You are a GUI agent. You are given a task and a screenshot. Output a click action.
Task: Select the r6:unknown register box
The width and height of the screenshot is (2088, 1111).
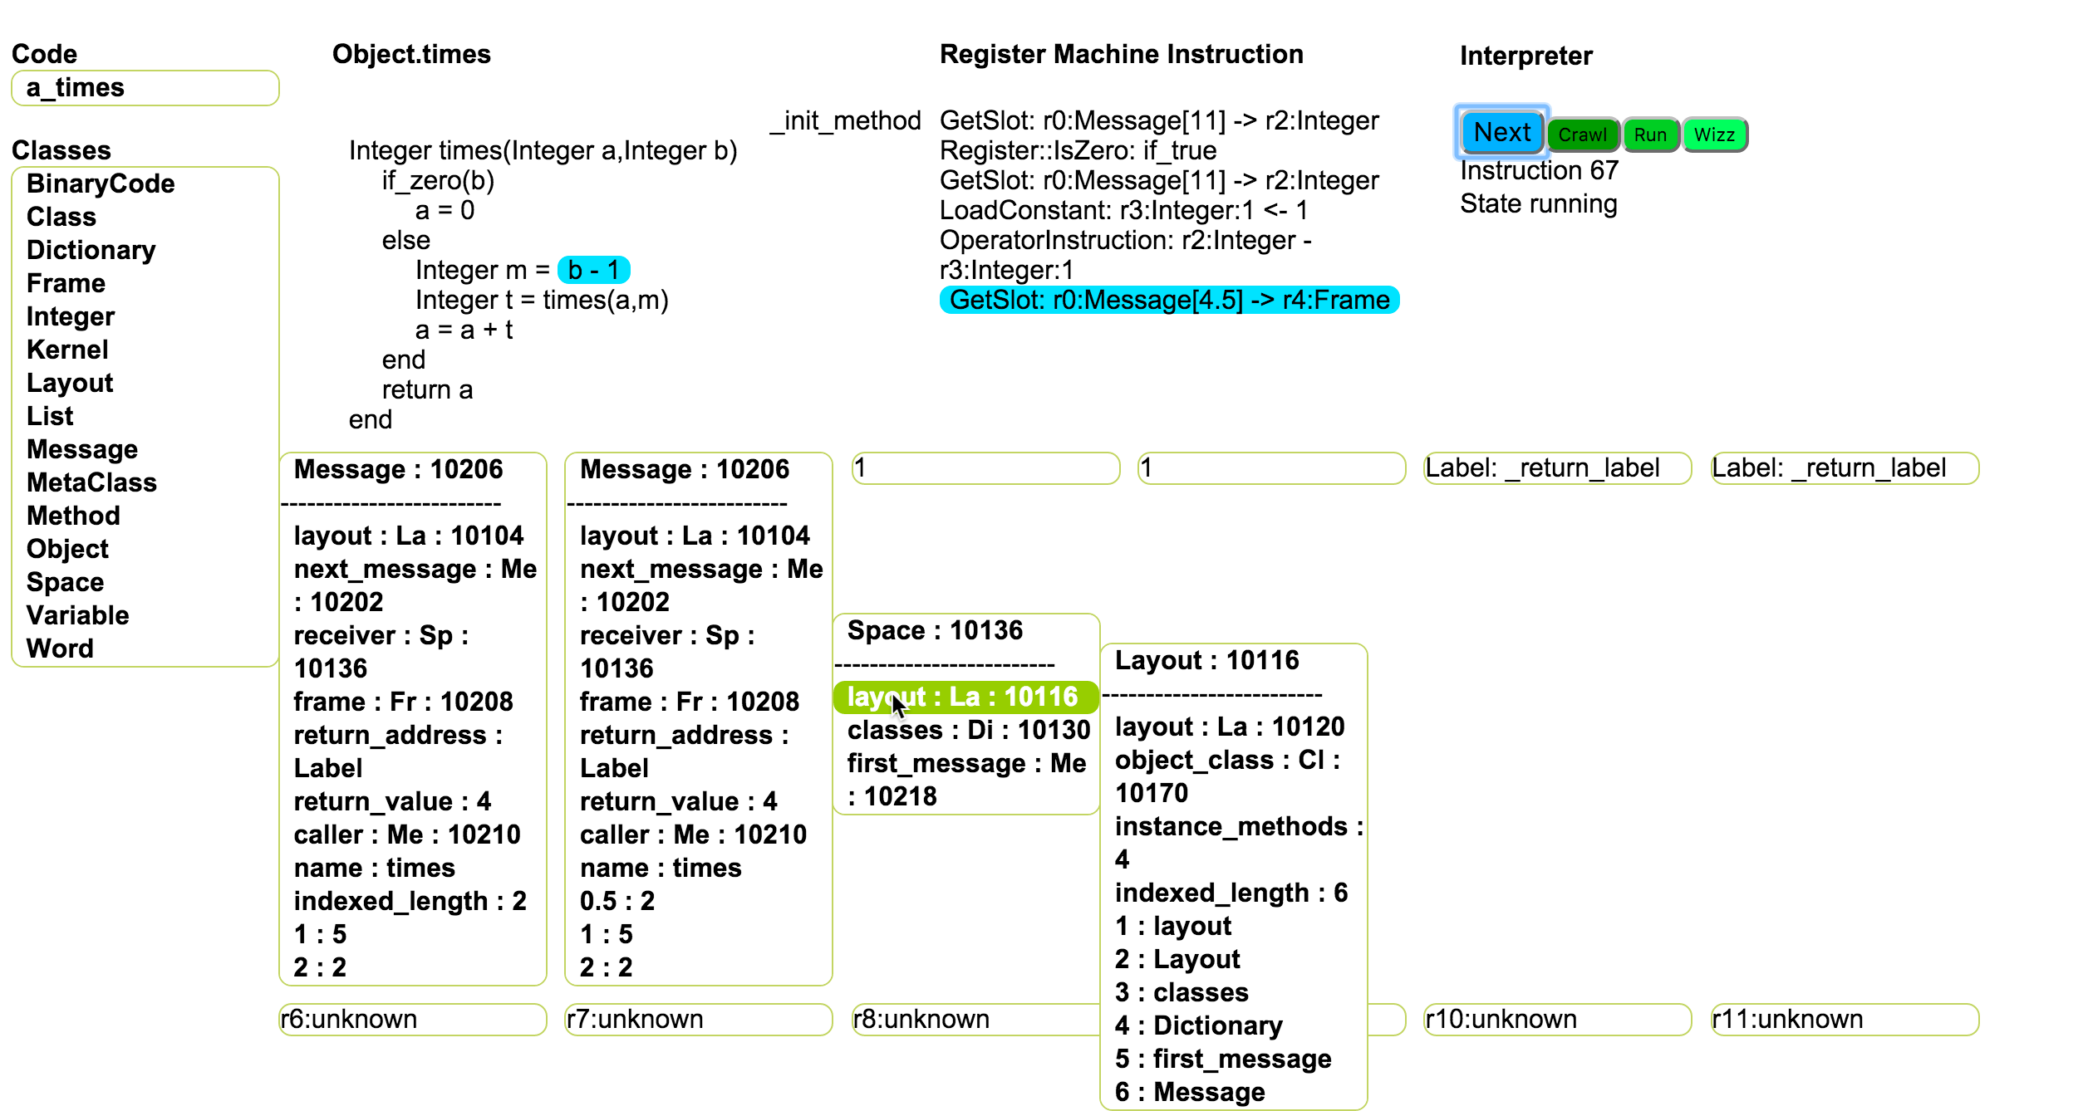pyautogui.click(x=412, y=1019)
